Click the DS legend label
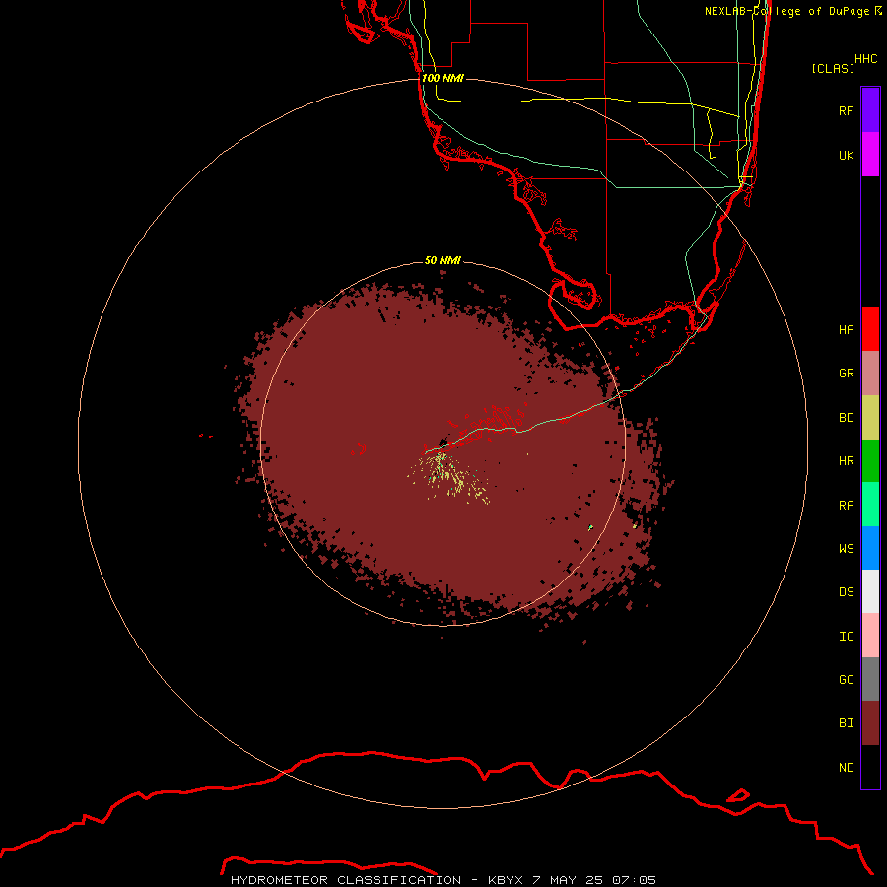 pos(846,592)
